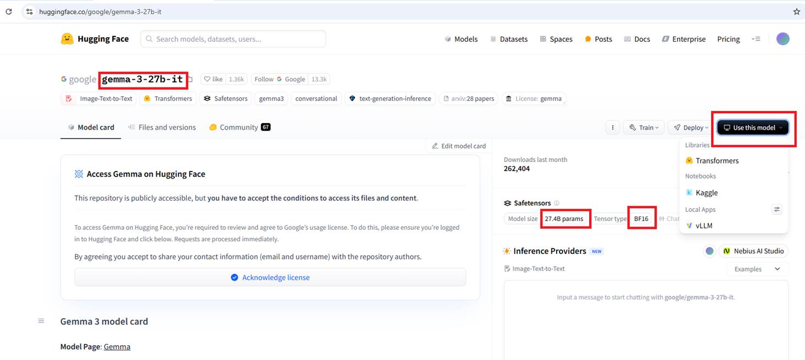Expand the Train dropdown

(x=644, y=128)
